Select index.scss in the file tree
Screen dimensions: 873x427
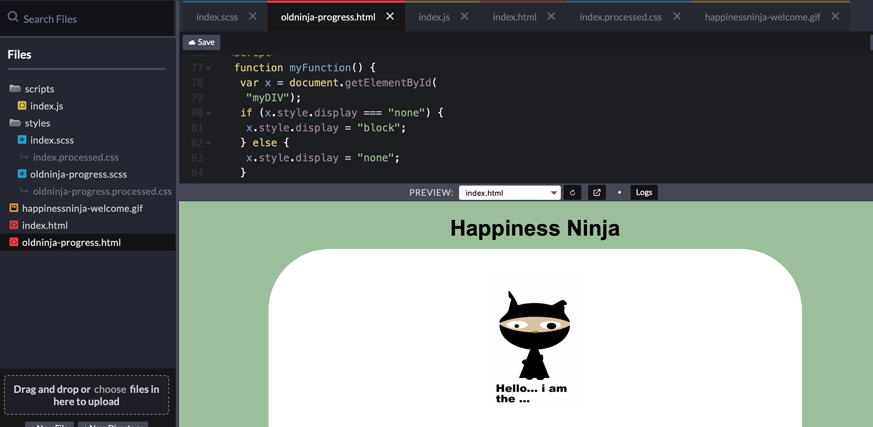pyautogui.click(x=52, y=140)
